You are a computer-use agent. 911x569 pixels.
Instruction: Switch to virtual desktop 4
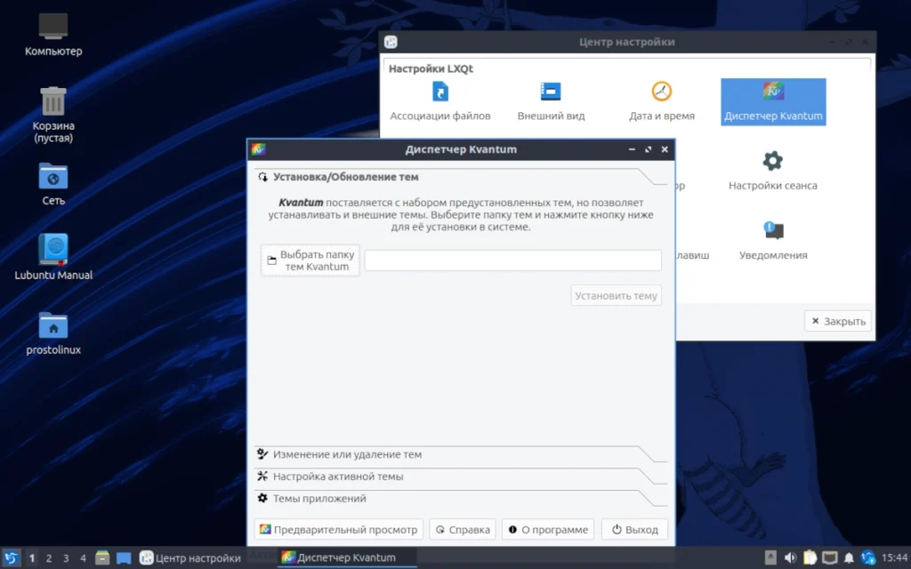(x=83, y=558)
